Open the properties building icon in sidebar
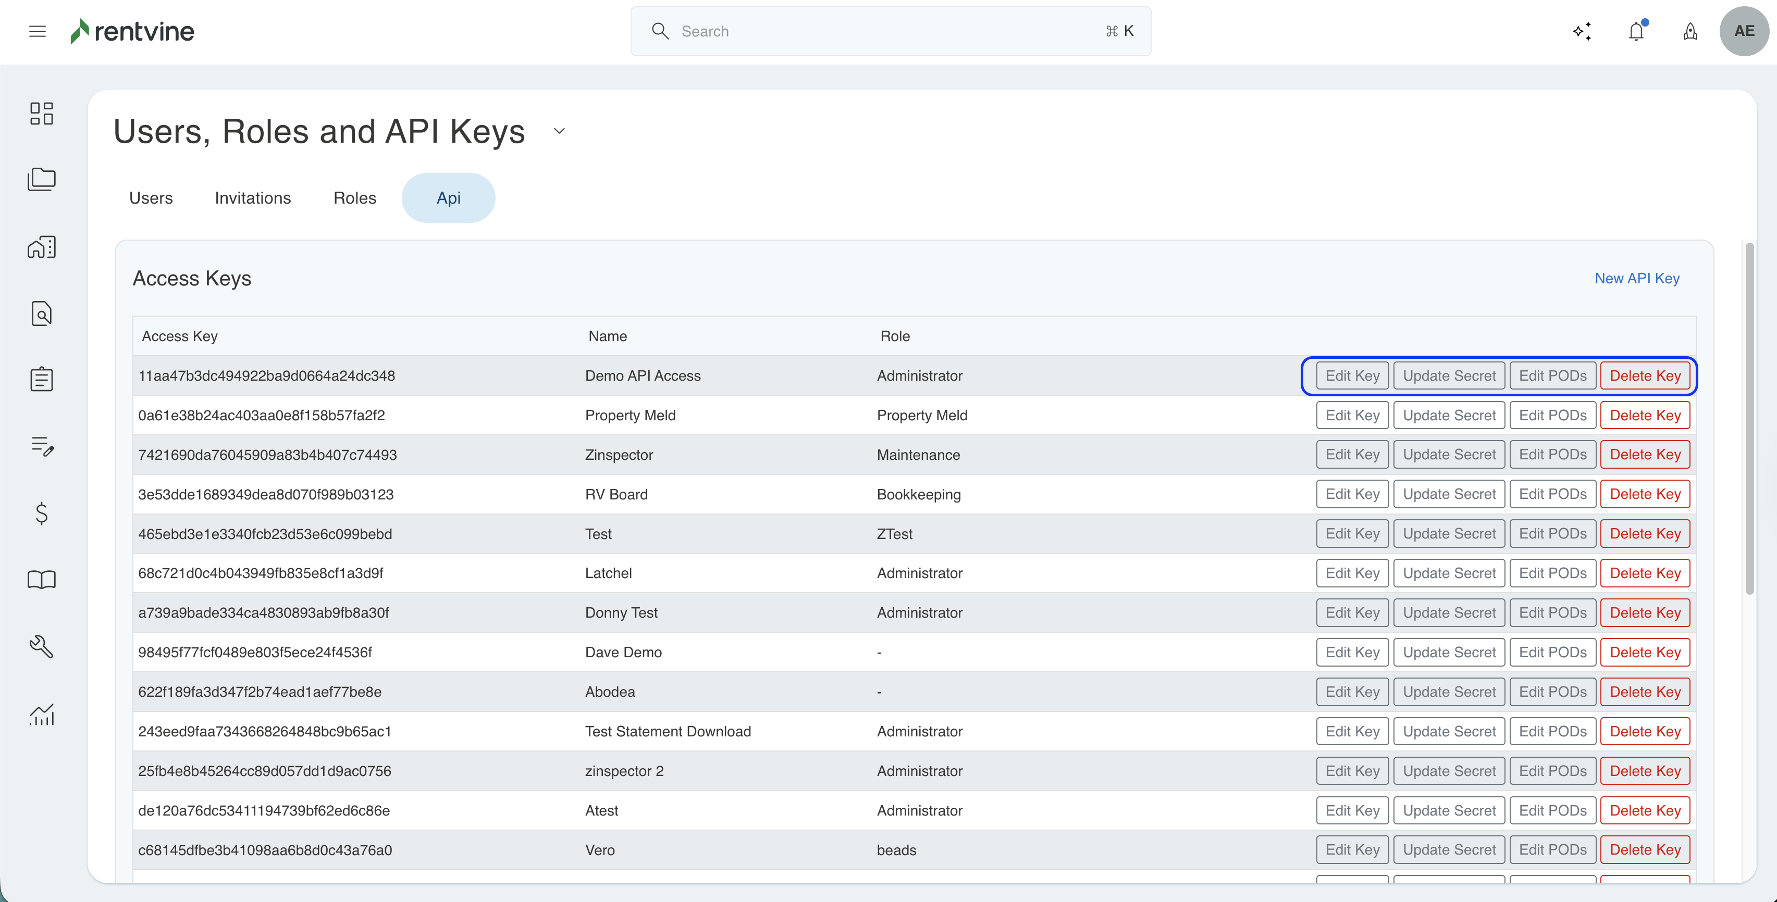Viewport: 1777px width, 902px height. click(x=41, y=247)
